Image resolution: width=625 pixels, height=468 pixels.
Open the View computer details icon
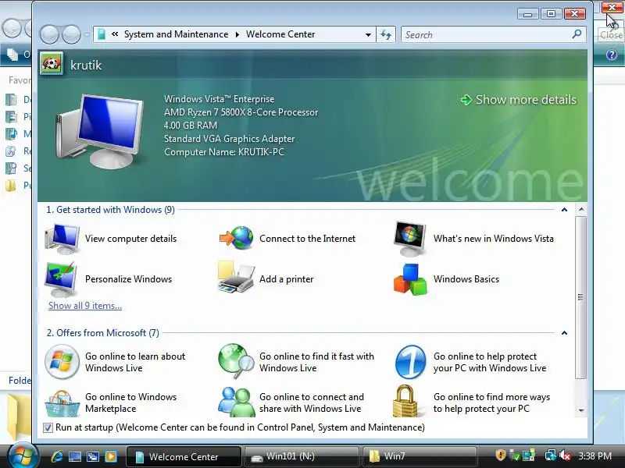[x=62, y=239]
